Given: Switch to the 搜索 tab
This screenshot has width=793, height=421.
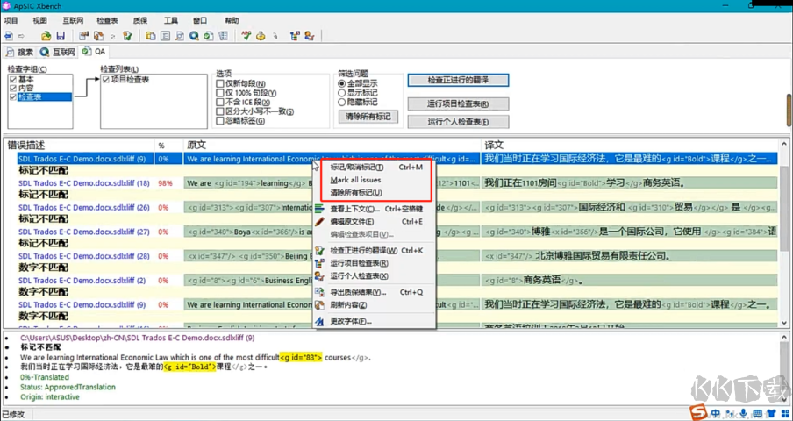Looking at the screenshot, I should 20,52.
